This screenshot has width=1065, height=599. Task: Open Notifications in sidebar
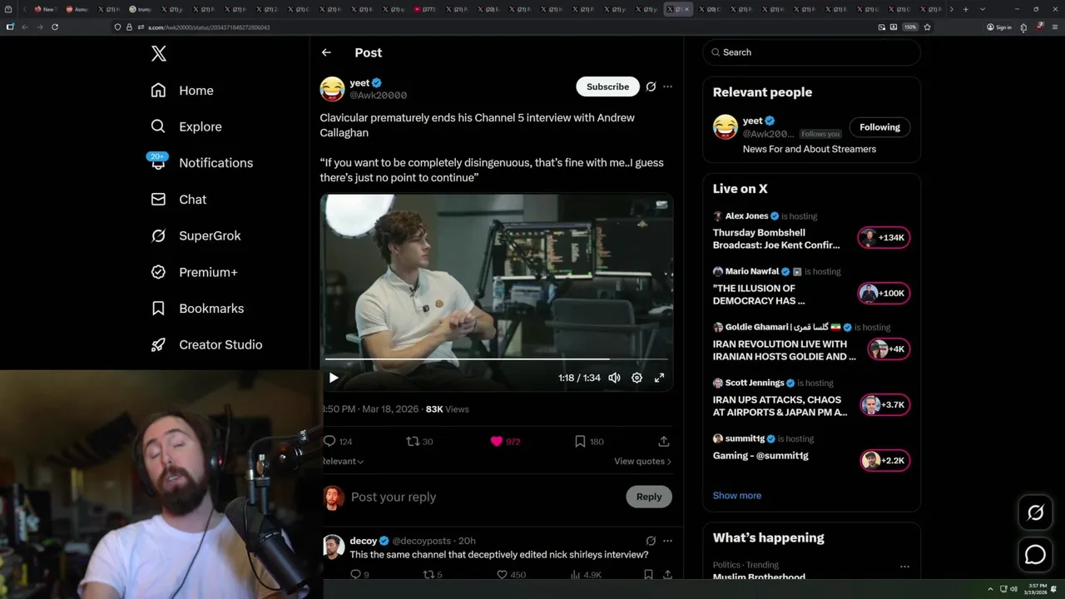[201, 163]
